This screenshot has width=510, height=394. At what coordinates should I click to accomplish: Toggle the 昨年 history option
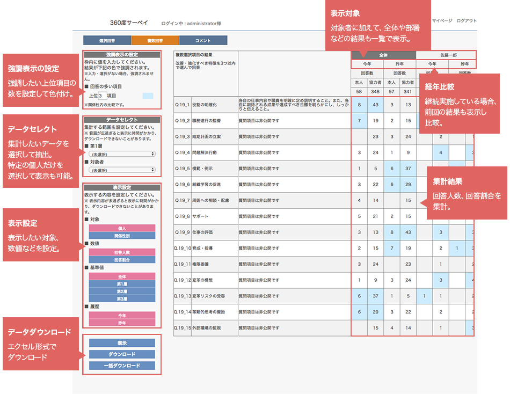(x=122, y=323)
